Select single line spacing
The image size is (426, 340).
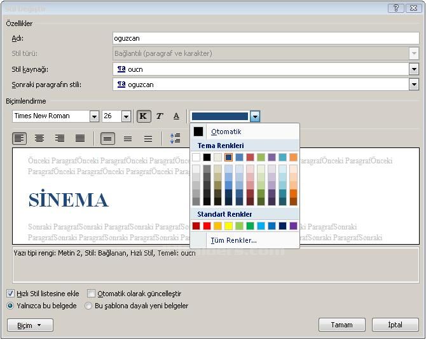(107, 139)
